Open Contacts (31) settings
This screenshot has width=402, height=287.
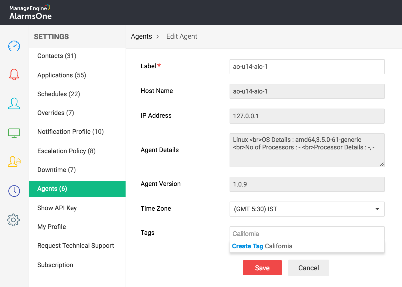(77, 56)
